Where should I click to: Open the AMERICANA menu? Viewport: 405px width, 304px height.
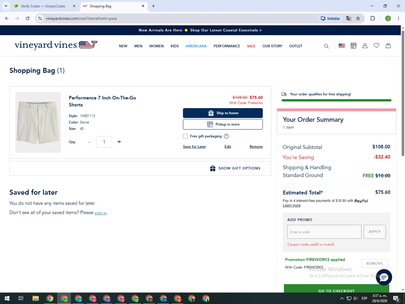(x=196, y=46)
